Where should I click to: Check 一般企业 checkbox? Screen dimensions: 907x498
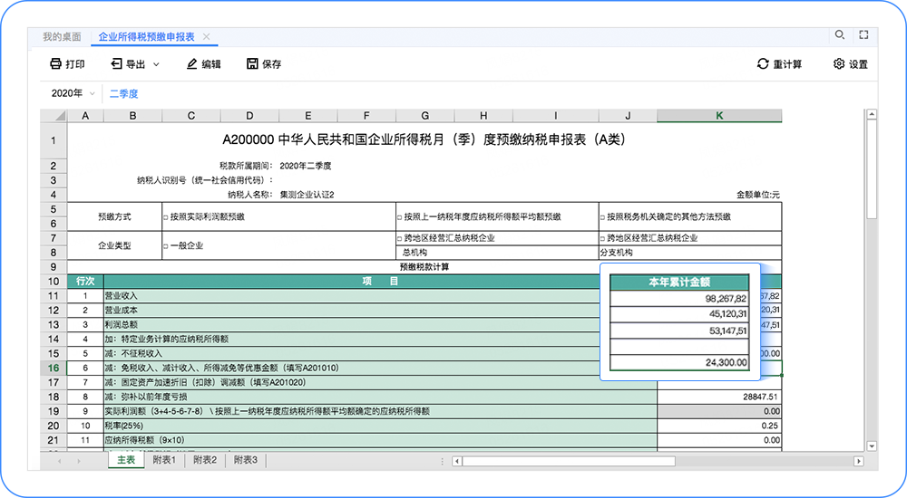click(x=165, y=246)
